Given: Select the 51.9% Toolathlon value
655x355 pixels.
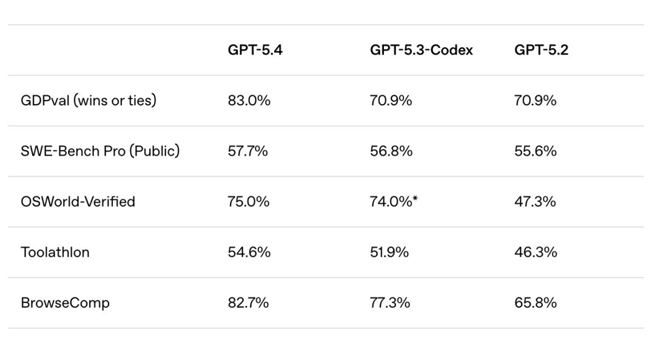Looking at the screenshot, I should coord(389,252).
